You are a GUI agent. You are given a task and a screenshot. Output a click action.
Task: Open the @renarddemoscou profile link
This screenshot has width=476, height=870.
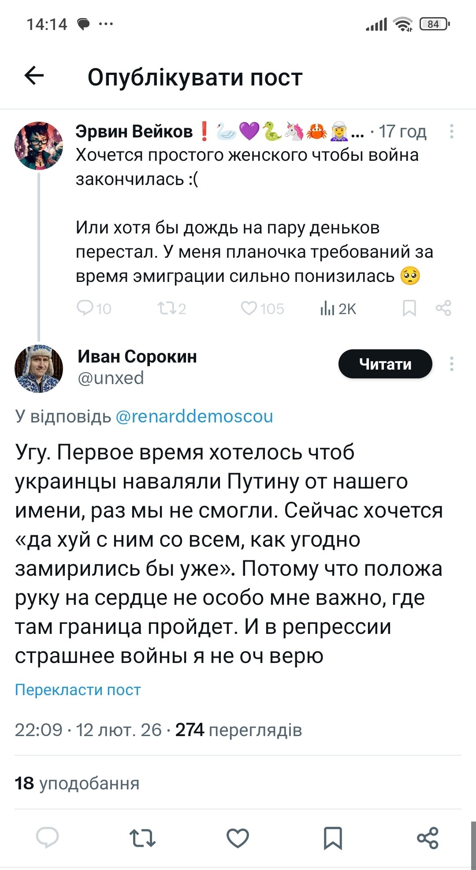(194, 416)
